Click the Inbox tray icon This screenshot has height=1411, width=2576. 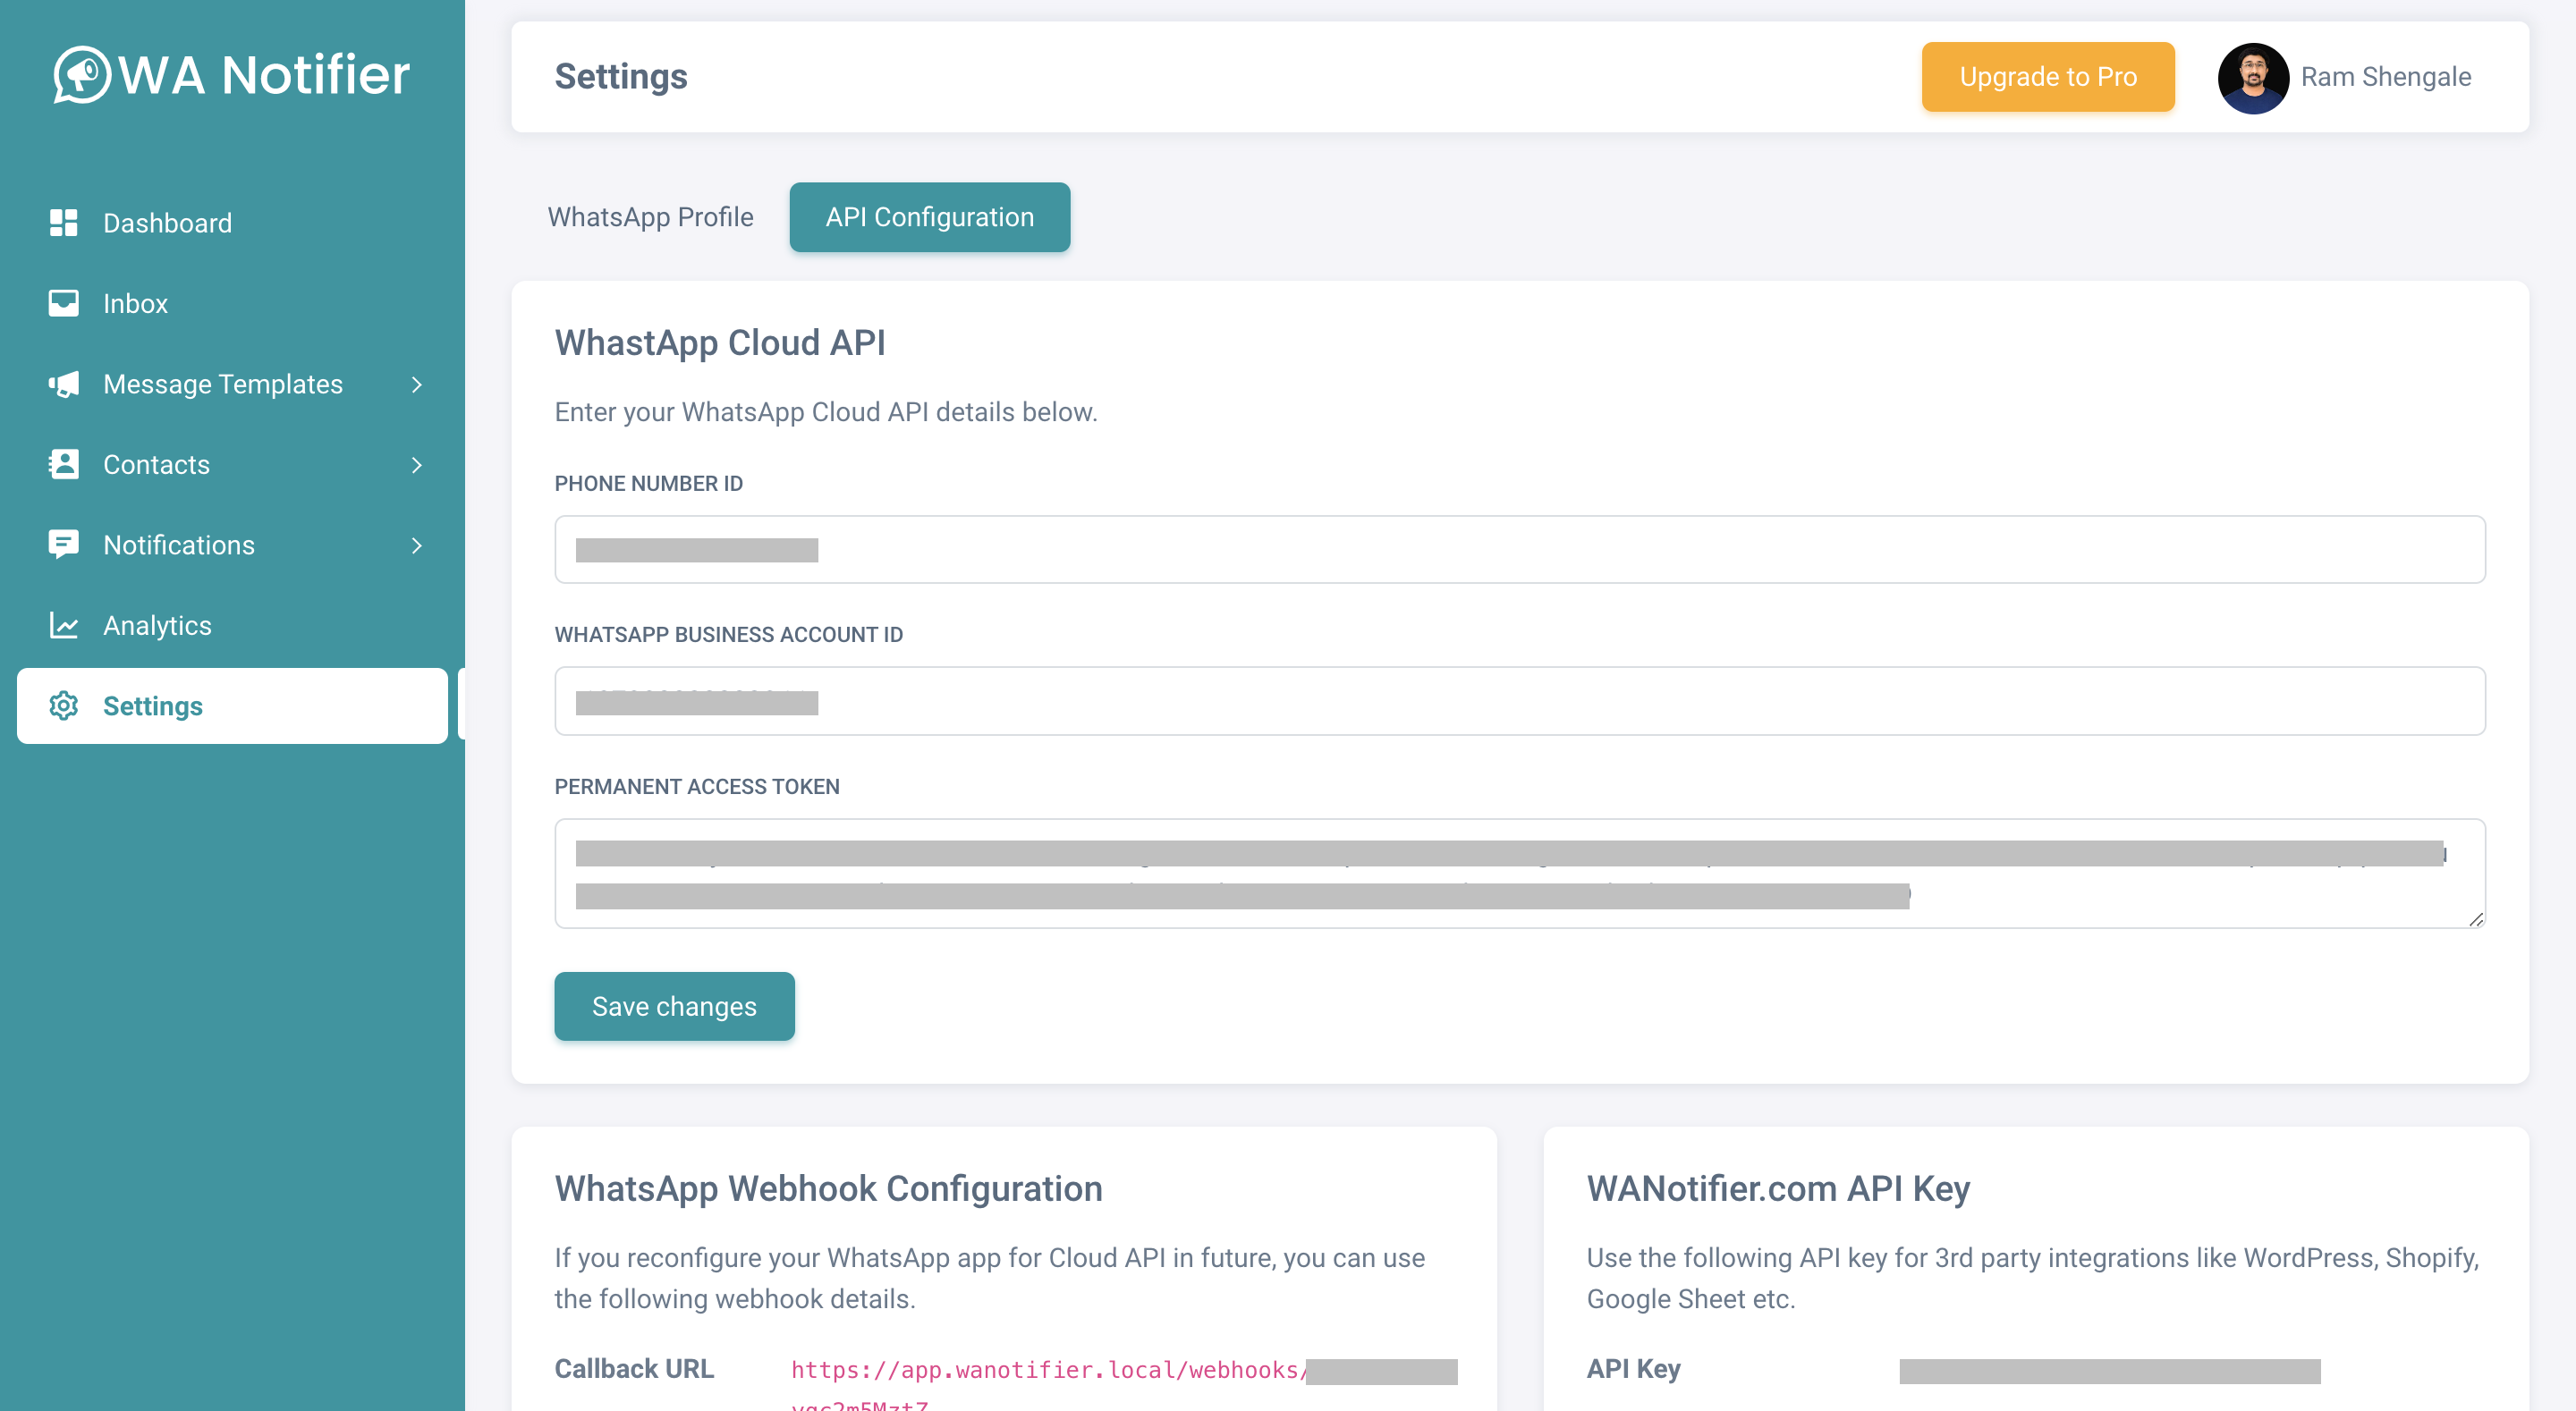[63, 303]
